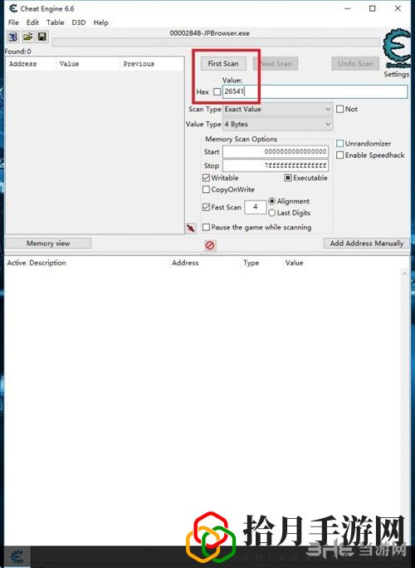This screenshot has height=568, width=415.
Task: Click the scan progress bar
Action: (x=216, y=42)
